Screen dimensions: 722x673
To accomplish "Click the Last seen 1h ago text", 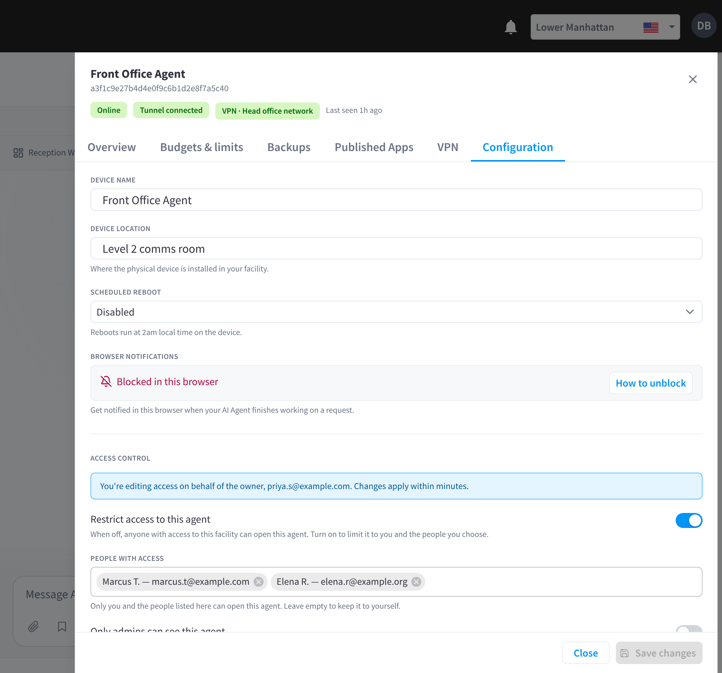I will (354, 110).
